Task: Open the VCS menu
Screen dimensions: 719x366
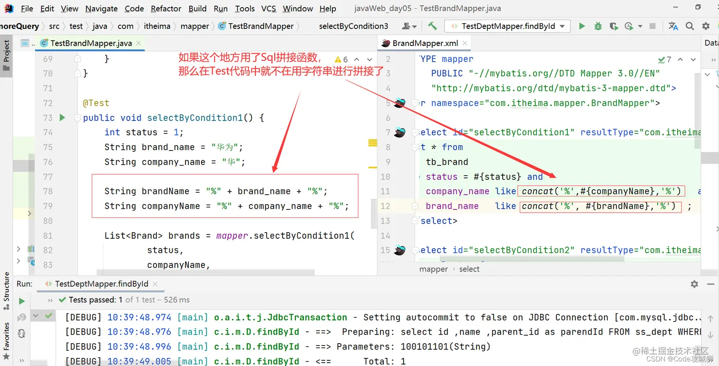Action: 269,9
